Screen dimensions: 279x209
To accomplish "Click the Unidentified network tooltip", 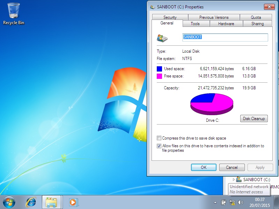I will pos(249,189).
